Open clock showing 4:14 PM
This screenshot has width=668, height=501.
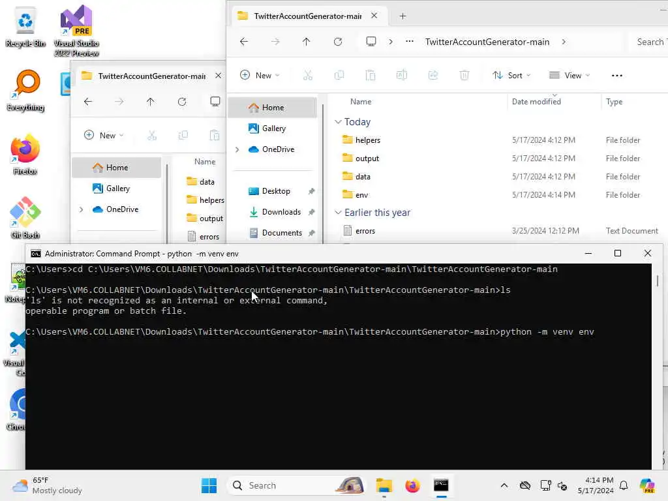596,485
